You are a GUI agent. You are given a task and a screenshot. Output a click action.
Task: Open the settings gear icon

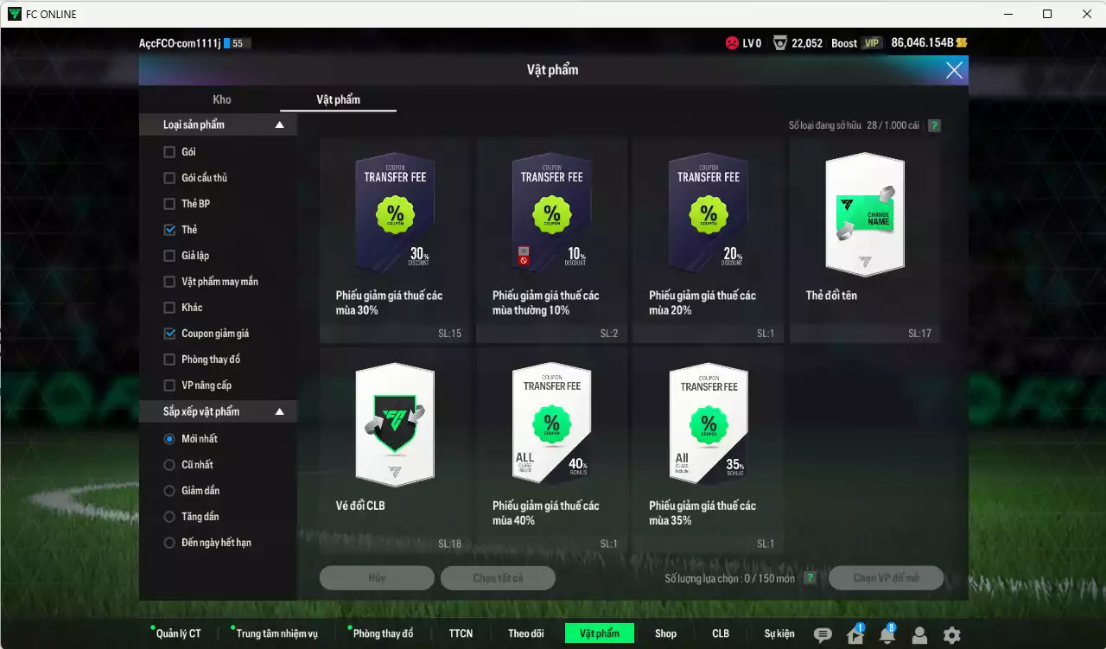coord(951,635)
